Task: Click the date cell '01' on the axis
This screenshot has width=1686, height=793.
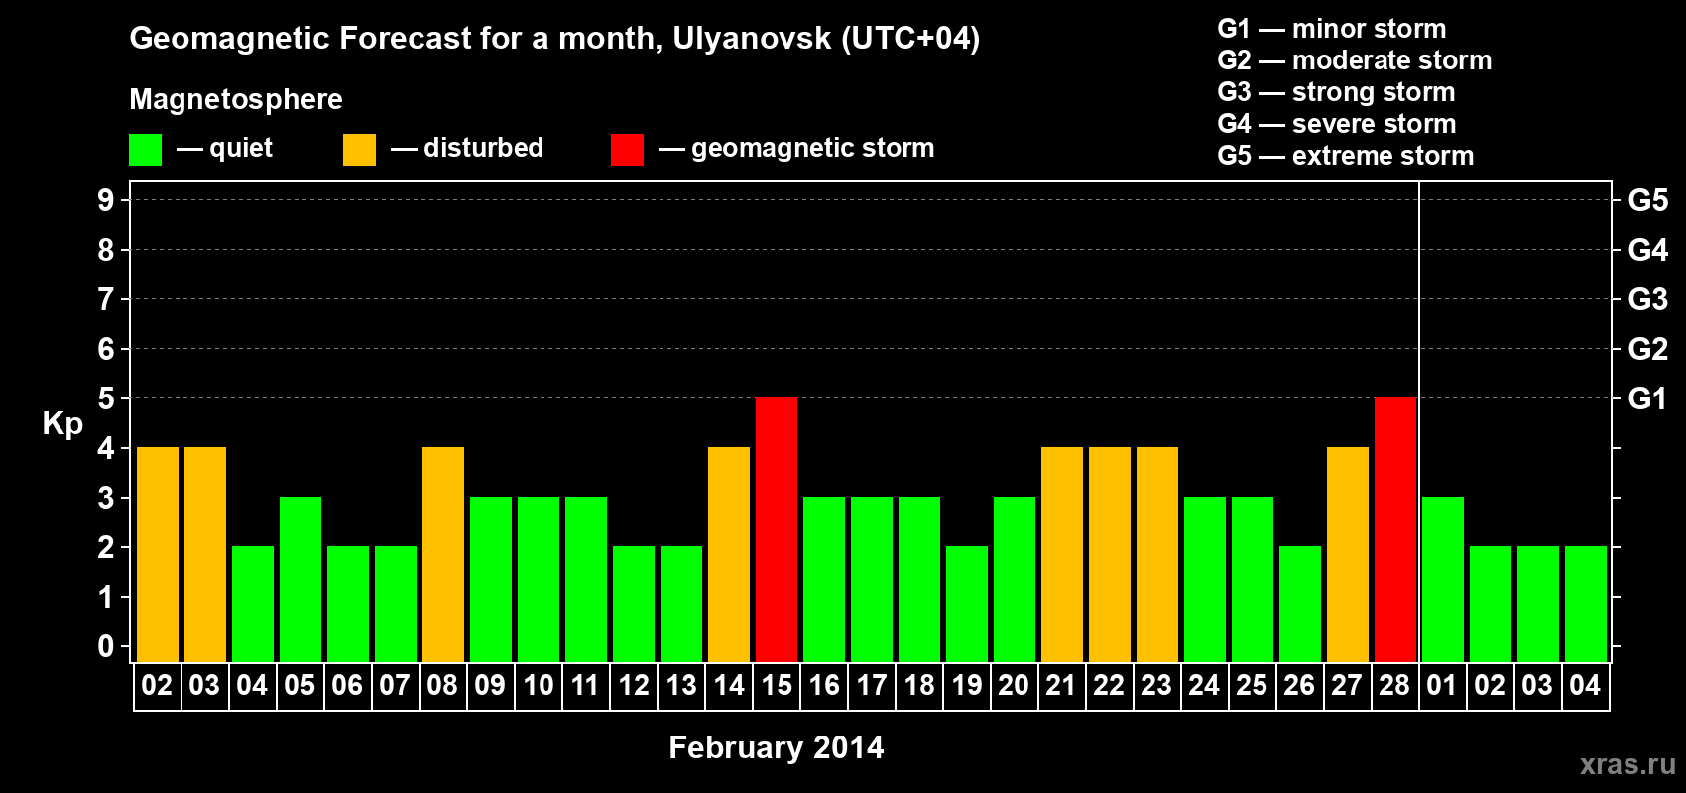Action: point(1442,686)
